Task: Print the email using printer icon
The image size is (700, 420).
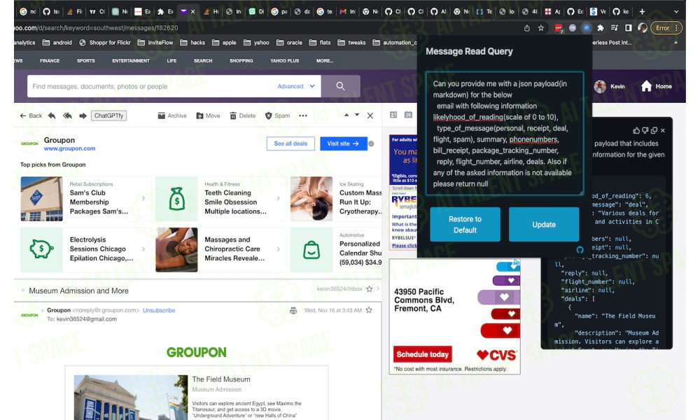Action: 293,310
